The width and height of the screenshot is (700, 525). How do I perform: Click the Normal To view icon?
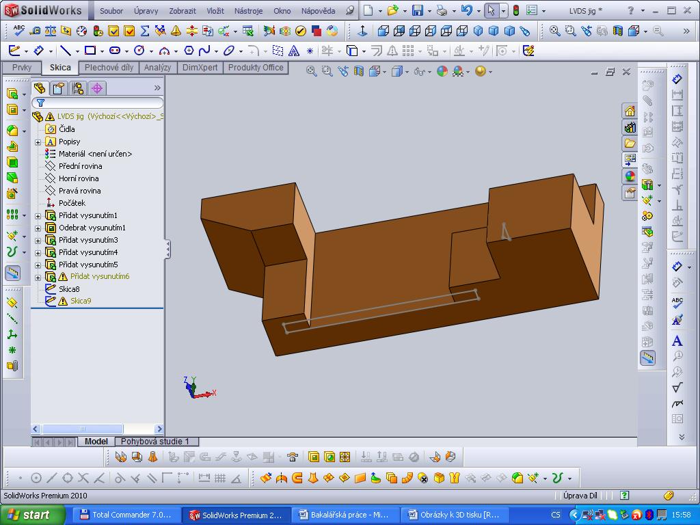click(x=362, y=30)
